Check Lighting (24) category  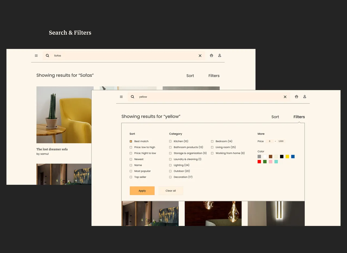[170, 165]
